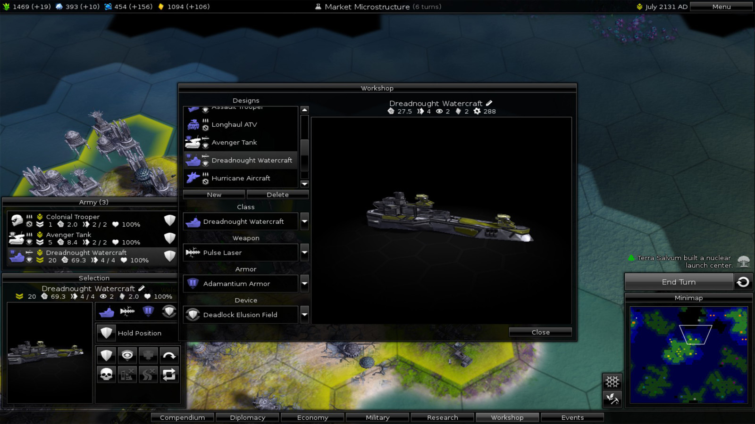Open the Deadlock Elusion Field combo box

coord(241,315)
